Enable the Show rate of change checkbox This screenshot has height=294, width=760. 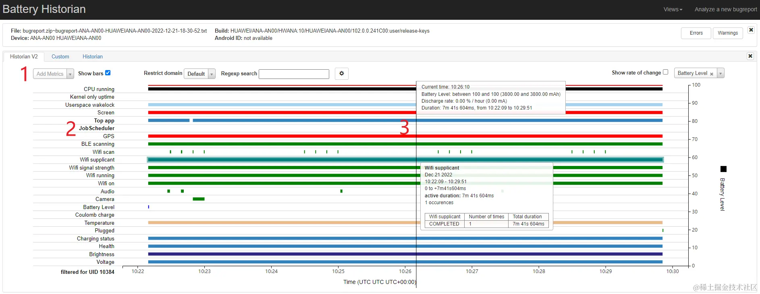coord(666,72)
